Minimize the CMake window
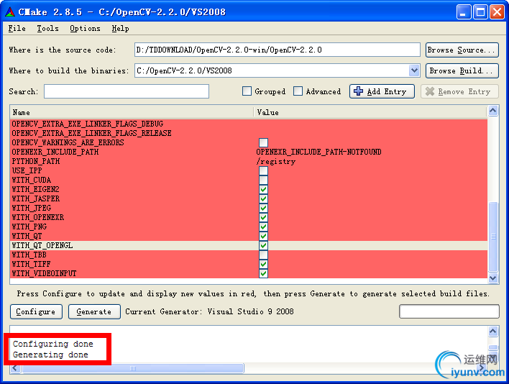Screen dimensions: 509x384 coord(464,12)
